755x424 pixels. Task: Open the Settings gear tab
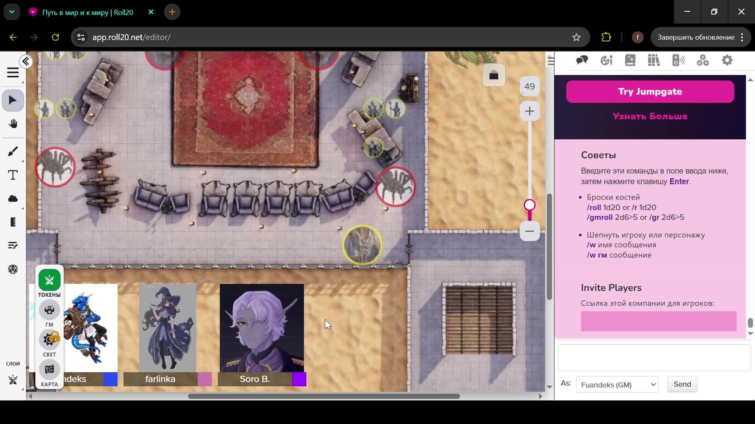pos(727,60)
